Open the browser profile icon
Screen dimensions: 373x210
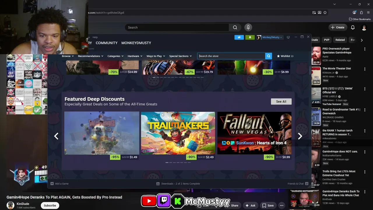point(354,13)
